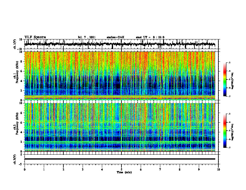Click the '6' kHz tick on ch.1 spectrogram axis
Image resolution: width=246 pixels, height=190 pixels.
[21, 71]
